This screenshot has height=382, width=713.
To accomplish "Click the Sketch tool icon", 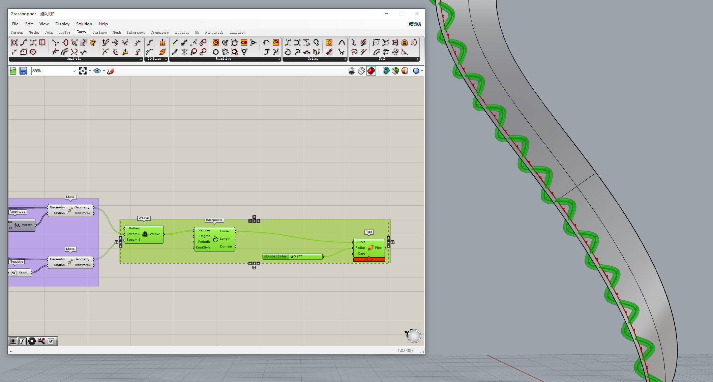I will click(111, 71).
